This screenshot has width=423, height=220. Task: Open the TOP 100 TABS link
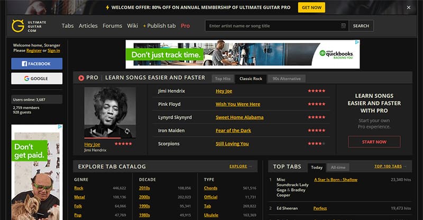pos(388,166)
